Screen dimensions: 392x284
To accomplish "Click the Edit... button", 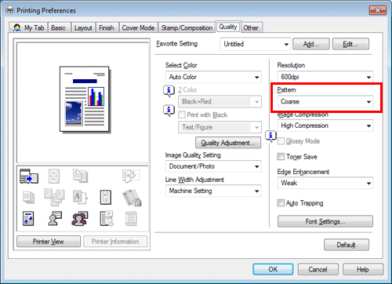I will coord(350,44).
